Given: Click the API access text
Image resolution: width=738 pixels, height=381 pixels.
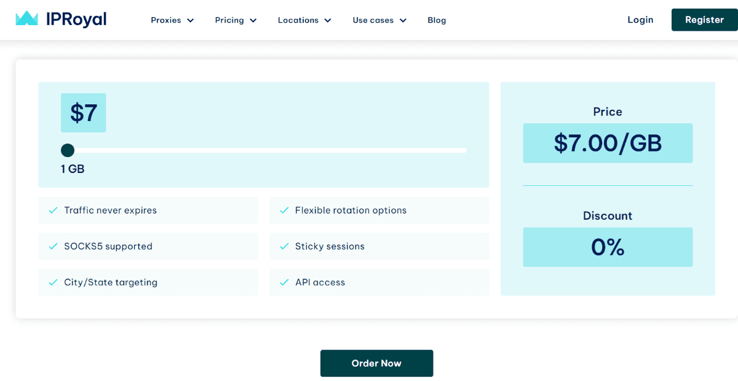Looking at the screenshot, I should click(x=320, y=282).
